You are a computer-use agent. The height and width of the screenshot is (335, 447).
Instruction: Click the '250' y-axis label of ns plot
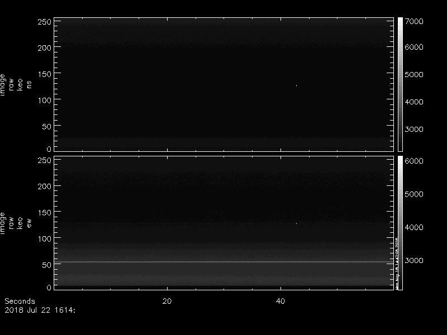(x=45, y=22)
